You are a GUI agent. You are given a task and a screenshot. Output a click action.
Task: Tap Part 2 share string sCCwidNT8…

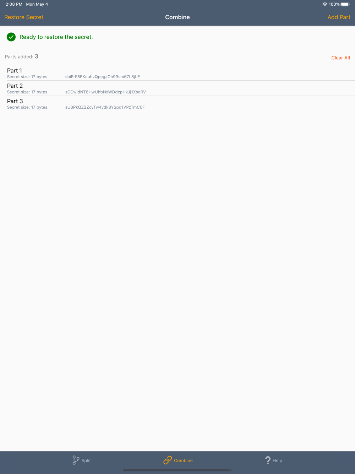pos(105,92)
